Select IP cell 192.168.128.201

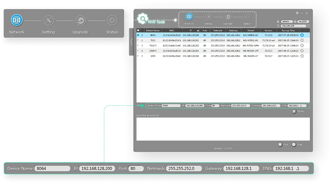pyautogui.click(x=191, y=40)
